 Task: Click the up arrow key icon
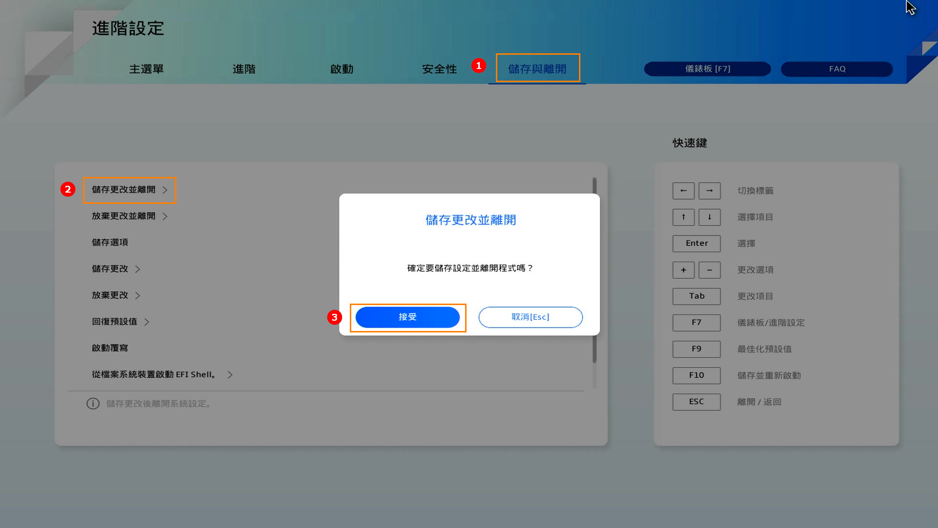click(683, 217)
